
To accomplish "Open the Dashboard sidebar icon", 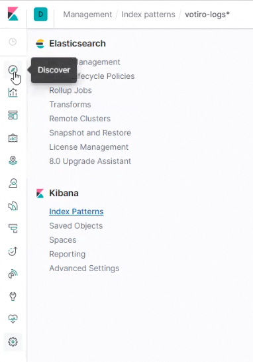I will click(13, 115).
